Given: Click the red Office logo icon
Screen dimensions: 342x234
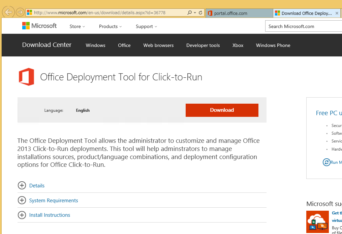Looking at the screenshot, I should click(26, 77).
